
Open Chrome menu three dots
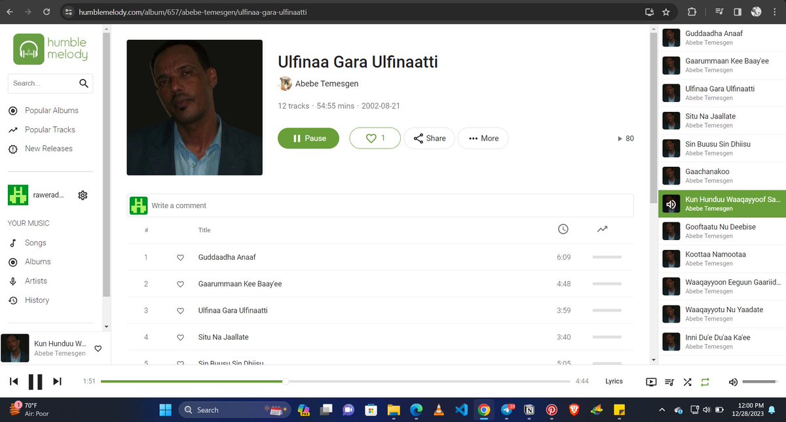tap(774, 12)
